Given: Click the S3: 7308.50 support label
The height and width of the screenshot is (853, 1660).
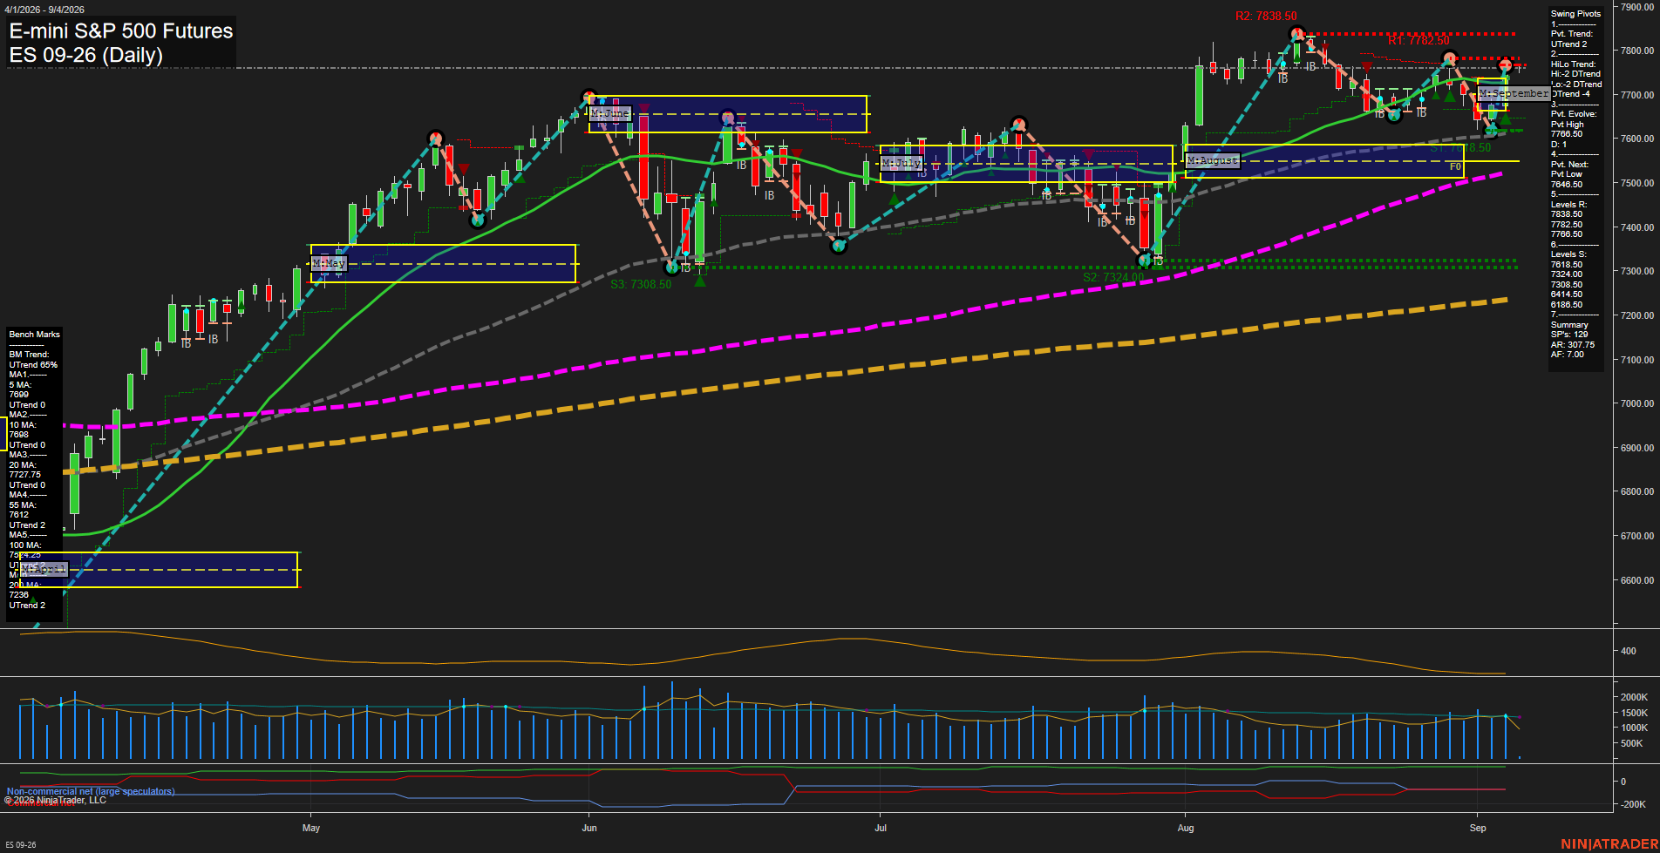Looking at the screenshot, I should pyautogui.click(x=641, y=285).
